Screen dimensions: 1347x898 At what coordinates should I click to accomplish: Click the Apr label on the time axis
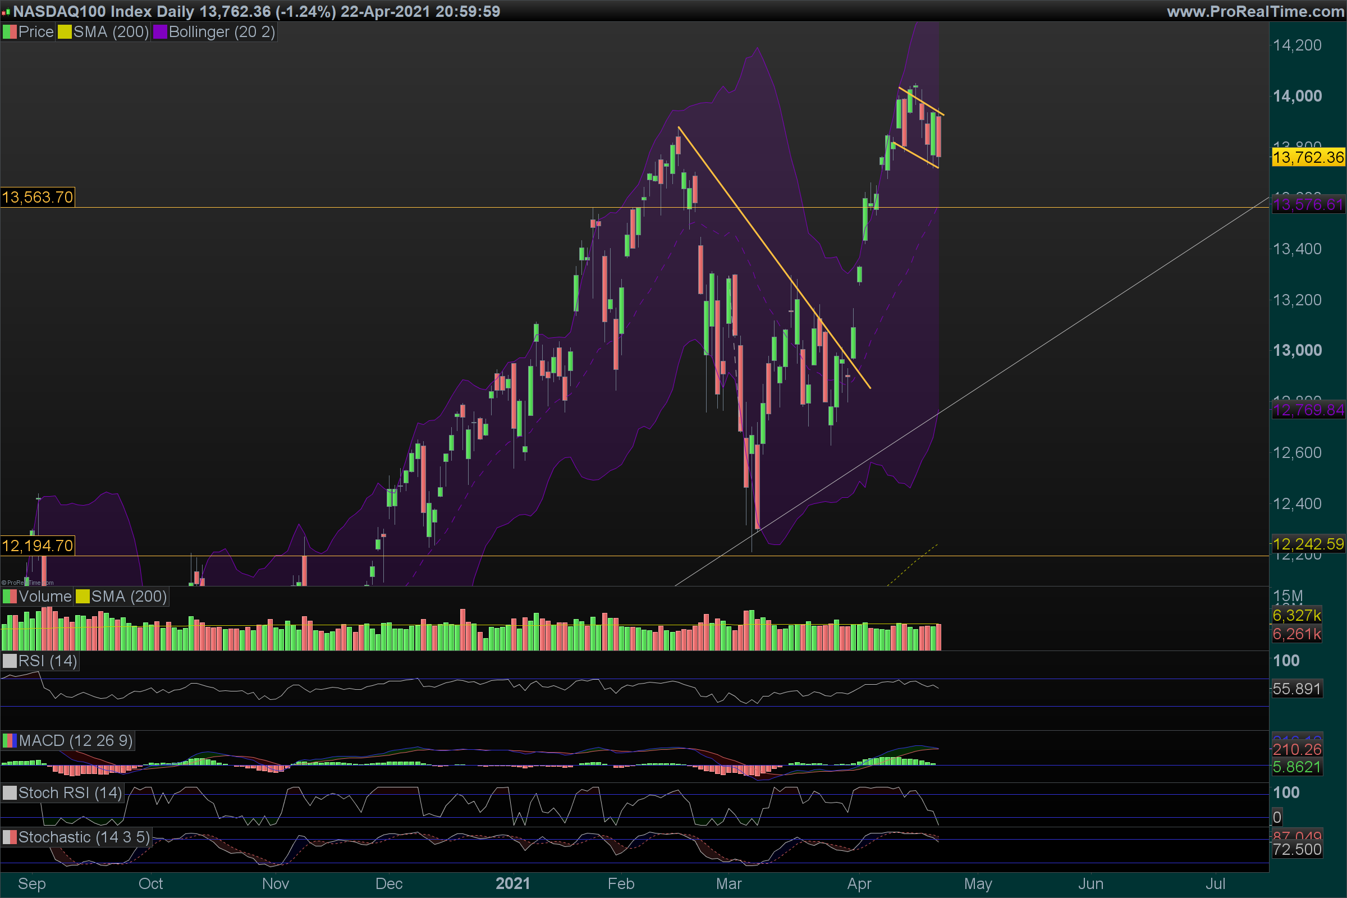pos(859,883)
